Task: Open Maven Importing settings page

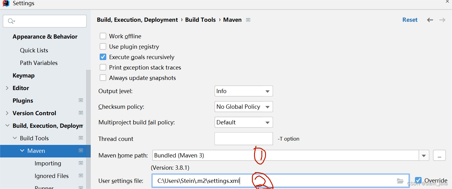Action: [x=48, y=163]
